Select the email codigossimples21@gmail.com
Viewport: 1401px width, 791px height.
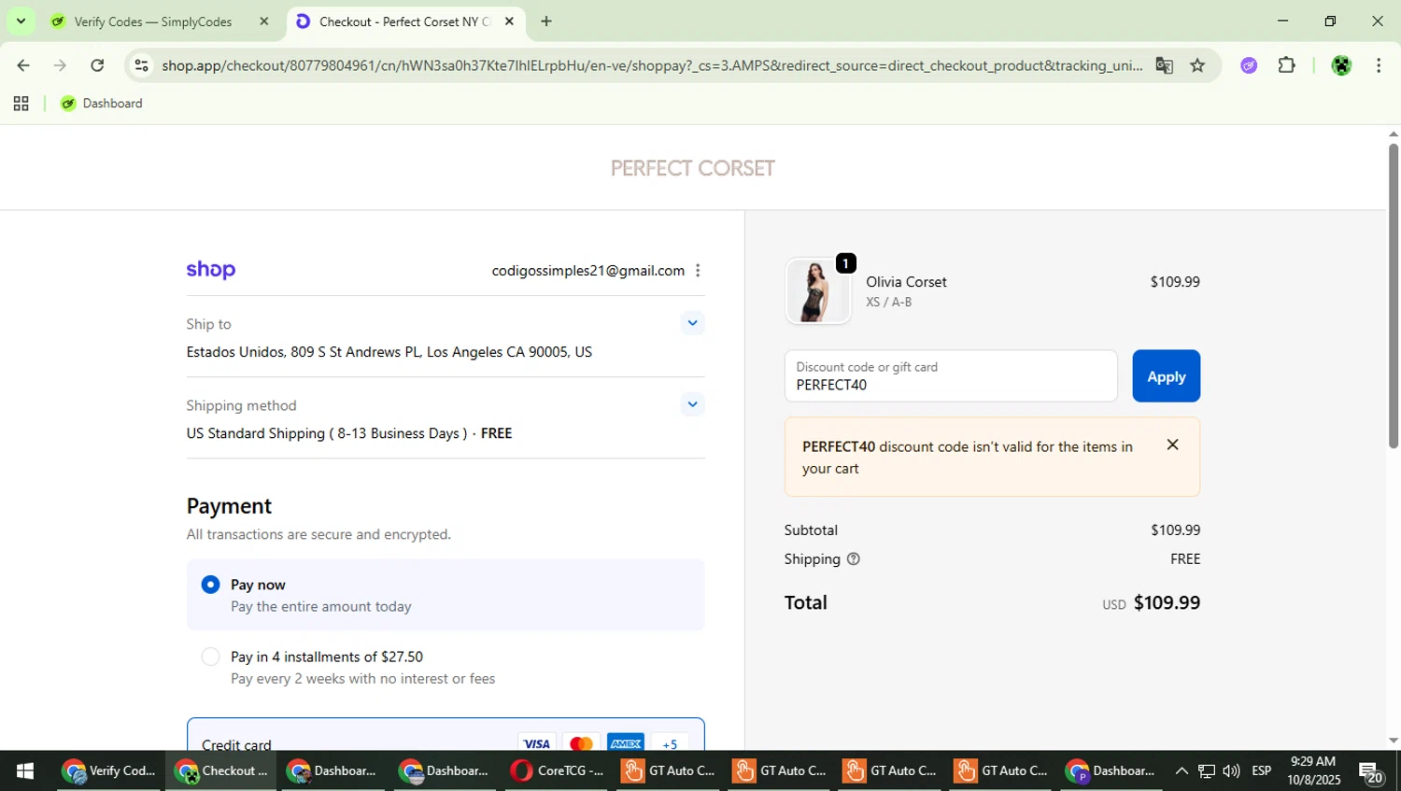(588, 271)
